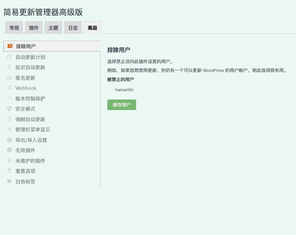Click the 排除用户 icon in sidebar
Image resolution: width=296 pixels, height=235 pixels.
click(x=10, y=46)
